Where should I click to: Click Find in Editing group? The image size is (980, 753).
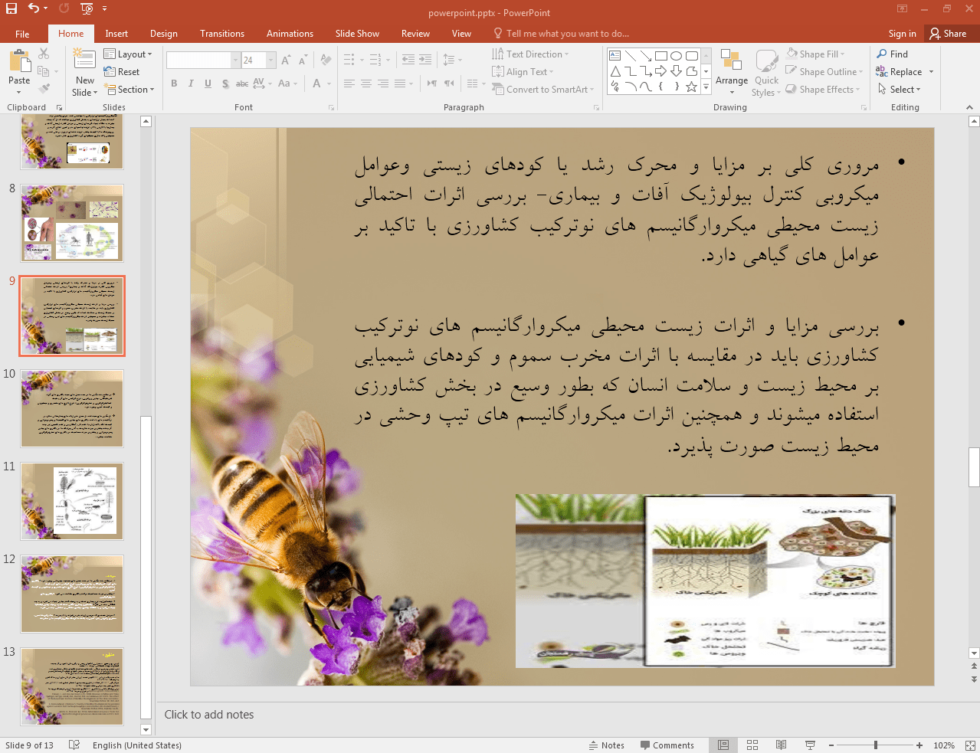(x=893, y=54)
